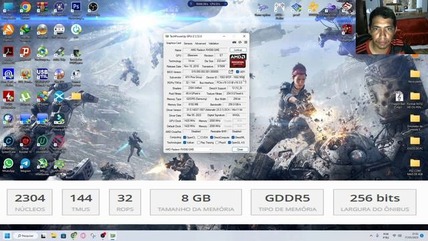Screen dimensions: 428x241
Task: Open the red P circle desktop icon
Action: click(25, 52)
